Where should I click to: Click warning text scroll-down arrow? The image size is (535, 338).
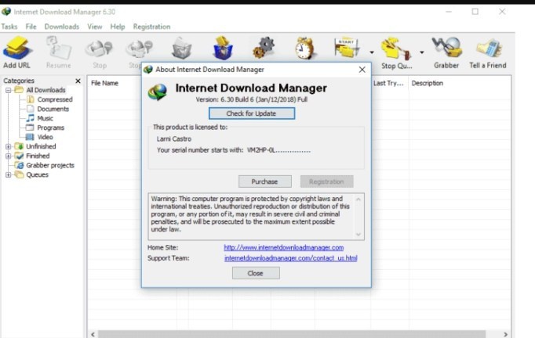pos(358,234)
